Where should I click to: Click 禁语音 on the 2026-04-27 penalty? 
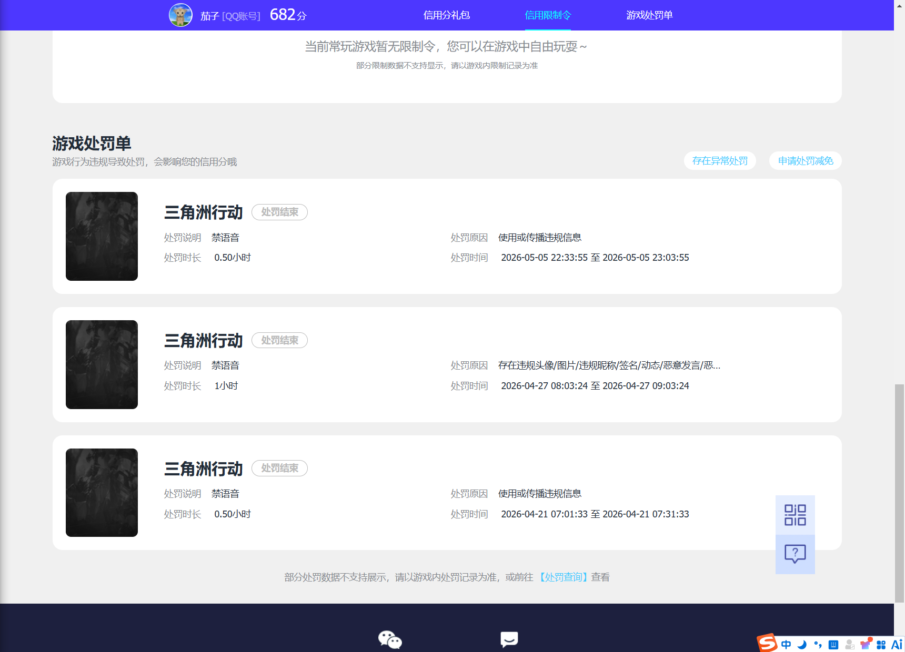point(225,365)
